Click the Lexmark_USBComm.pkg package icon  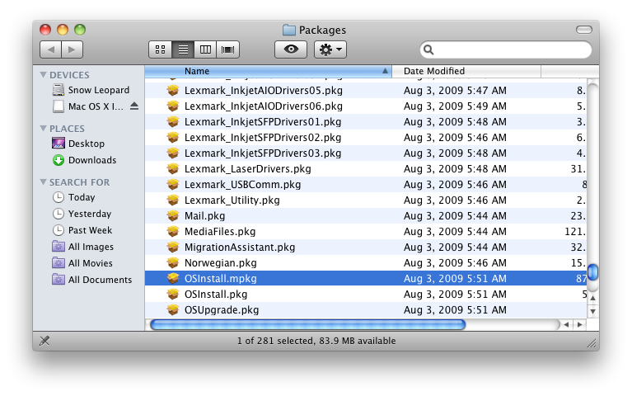[173, 185]
